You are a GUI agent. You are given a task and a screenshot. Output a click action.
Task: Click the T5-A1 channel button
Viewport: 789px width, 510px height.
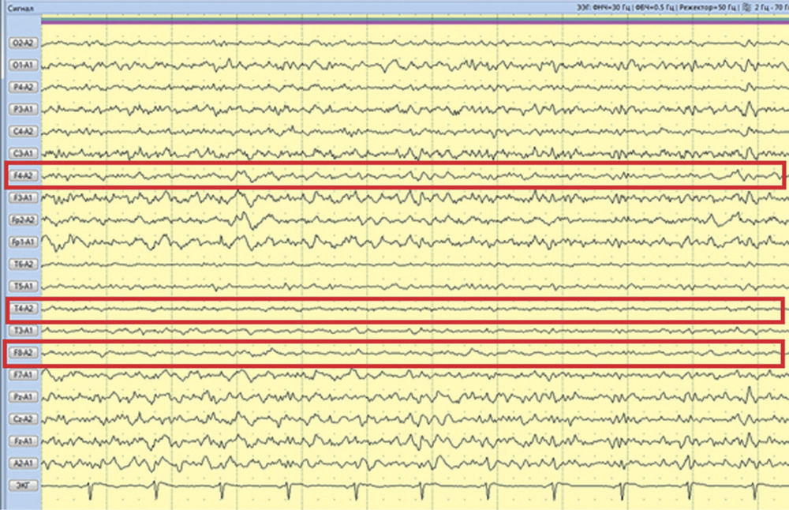point(21,285)
